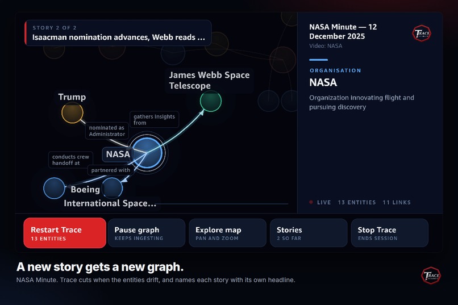Click the '11 LINKS' status count
458x305 pixels.
click(x=397, y=202)
